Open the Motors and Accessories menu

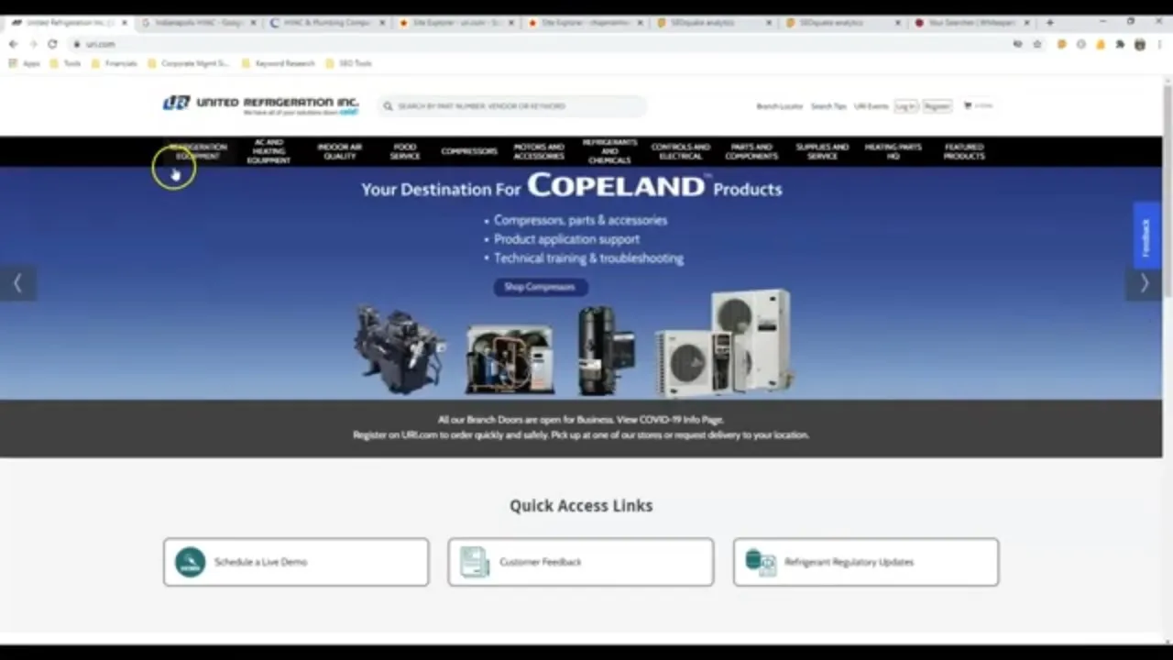tap(539, 151)
